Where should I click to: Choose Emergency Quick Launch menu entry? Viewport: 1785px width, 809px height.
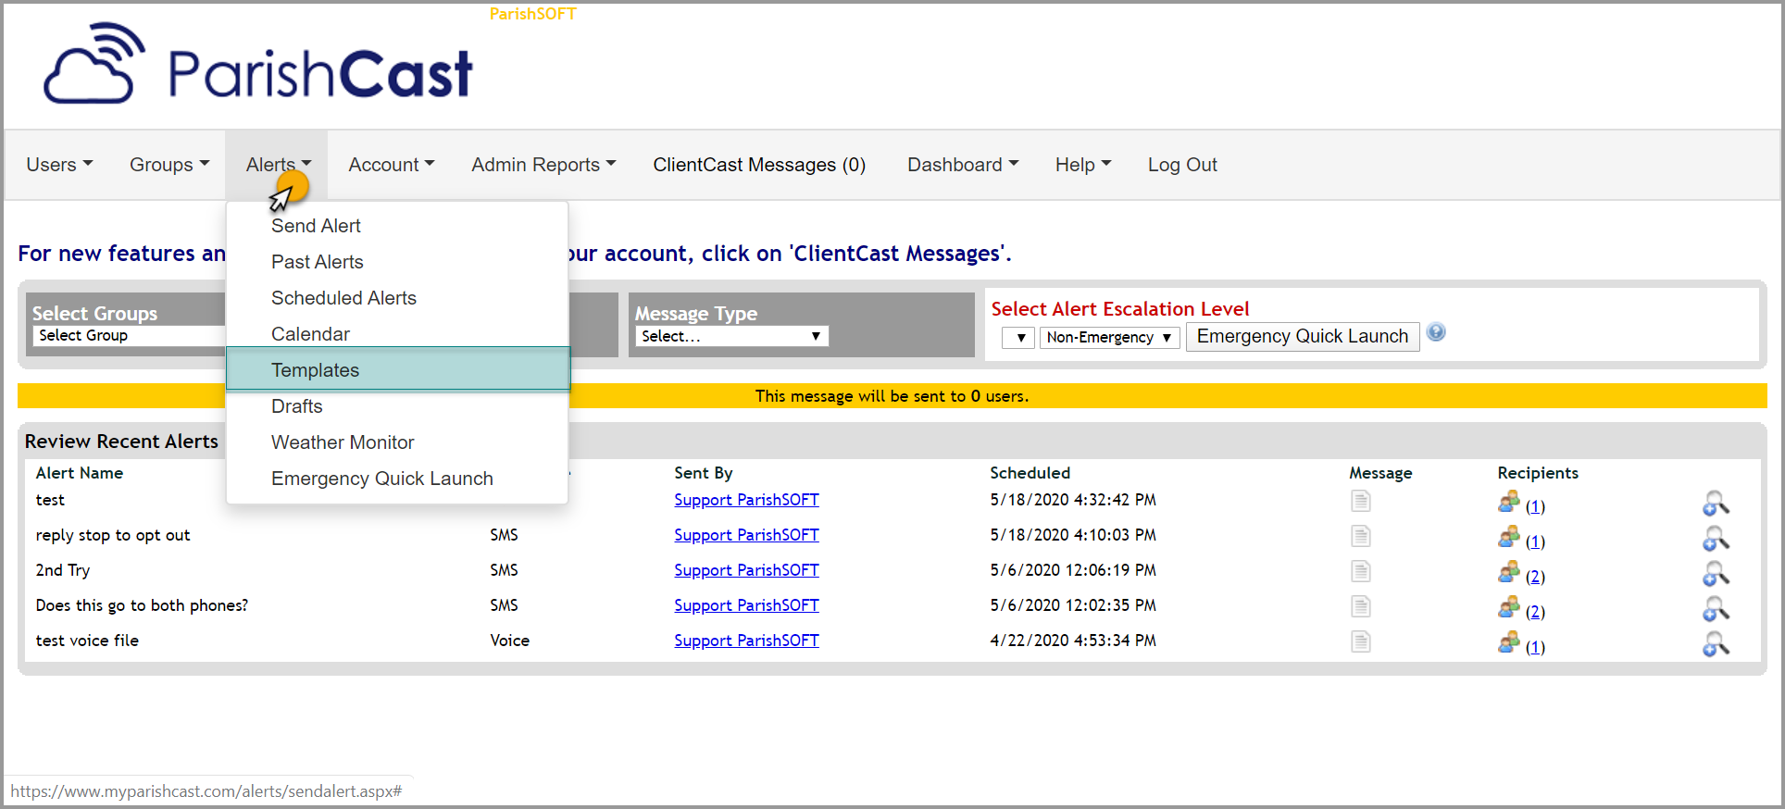382,479
